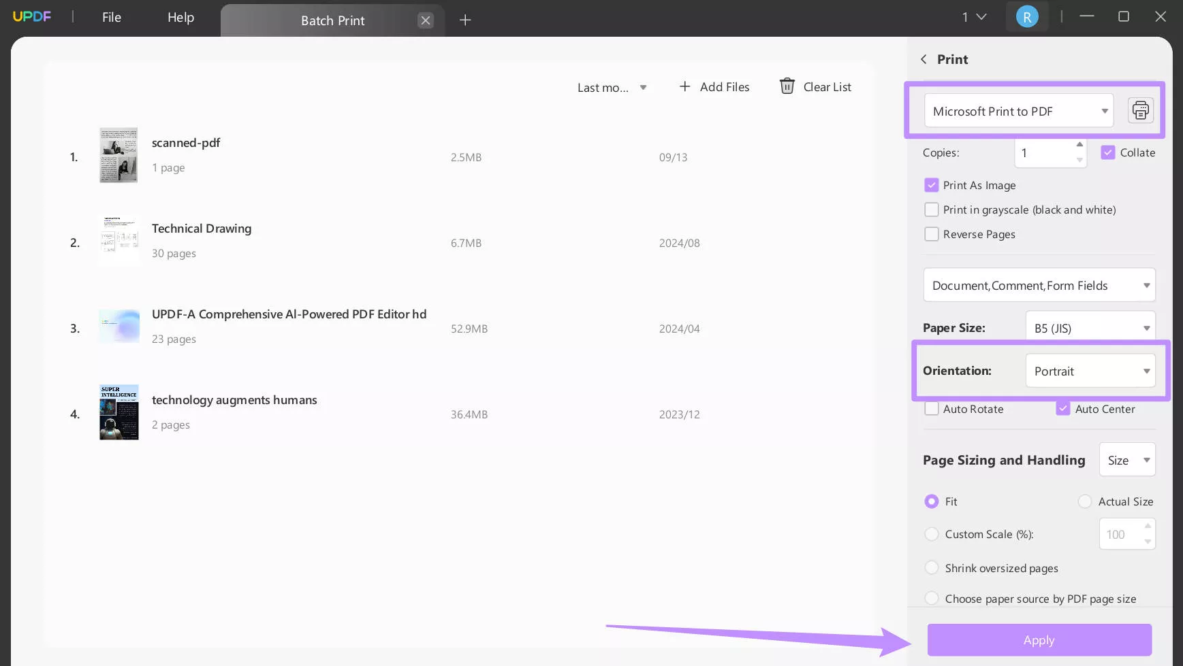The height and width of the screenshot is (666, 1183).
Task: Open the Help menu
Action: [x=180, y=18]
